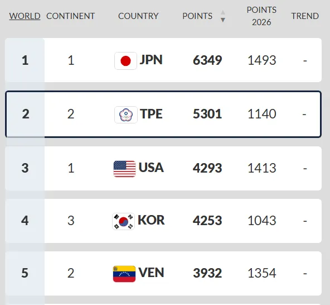
Task: Click the South Korea flag icon
Action: [123, 221]
